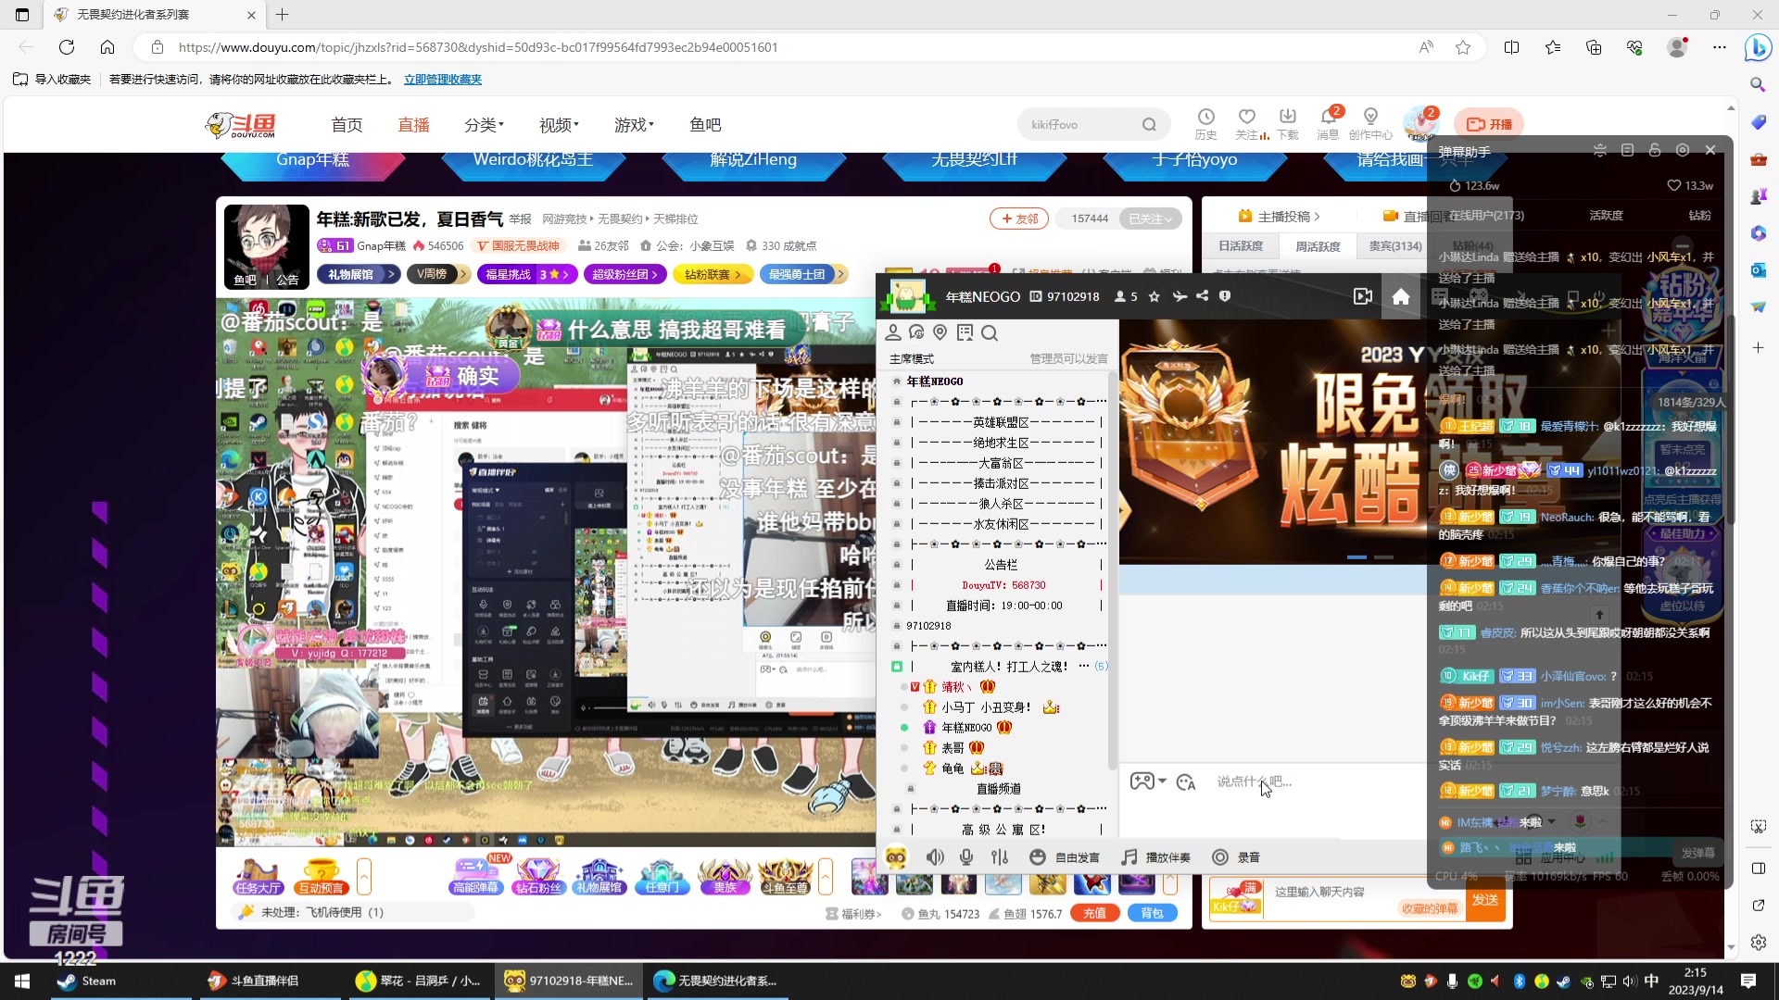Expand 视频 dropdown in Douyu navigation
The width and height of the screenshot is (1779, 1000).
tap(559, 125)
